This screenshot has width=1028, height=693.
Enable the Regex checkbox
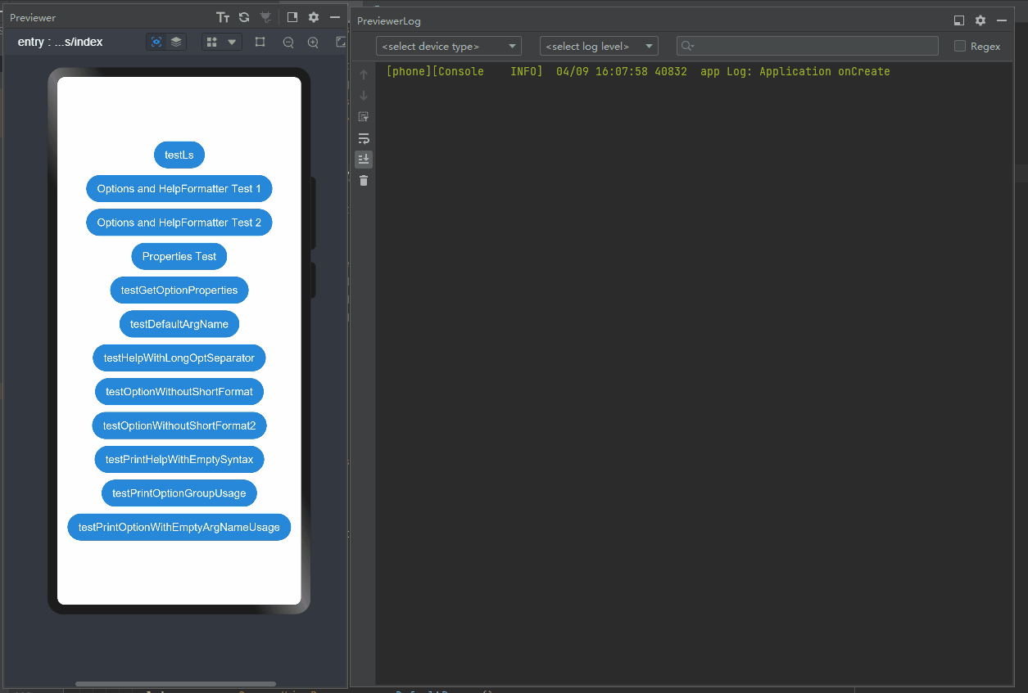click(x=960, y=47)
